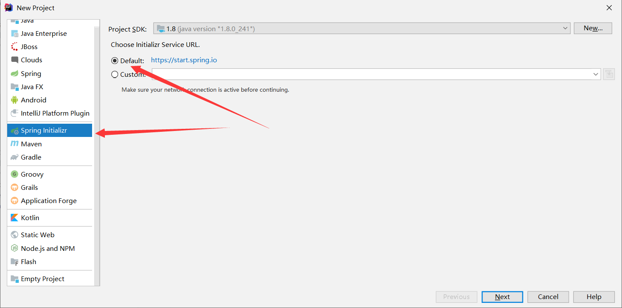
Task: Click the Spring Initializr icon
Action: 14,131
